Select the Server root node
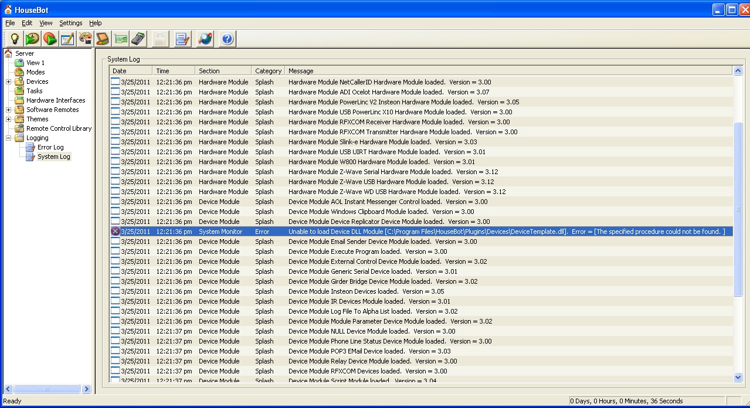The image size is (750, 408). click(x=25, y=53)
